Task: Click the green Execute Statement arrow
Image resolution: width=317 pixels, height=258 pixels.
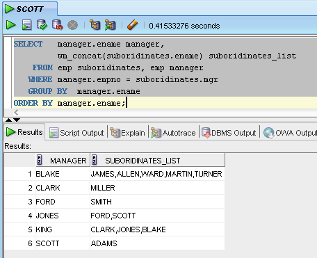Action: pyautogui.click(x=10, y=25)
